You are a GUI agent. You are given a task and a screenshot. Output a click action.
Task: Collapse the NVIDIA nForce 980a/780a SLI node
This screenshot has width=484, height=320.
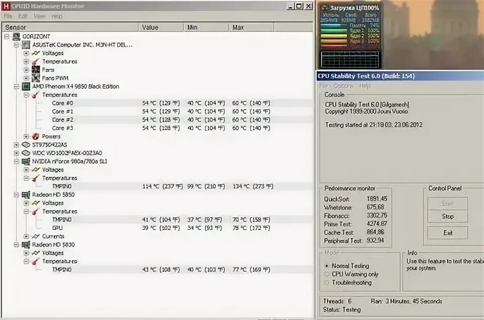coord(17,161)
